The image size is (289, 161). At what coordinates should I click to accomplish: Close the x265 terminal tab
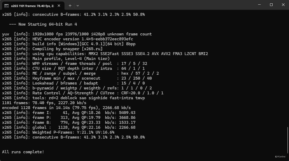(59, 5)
